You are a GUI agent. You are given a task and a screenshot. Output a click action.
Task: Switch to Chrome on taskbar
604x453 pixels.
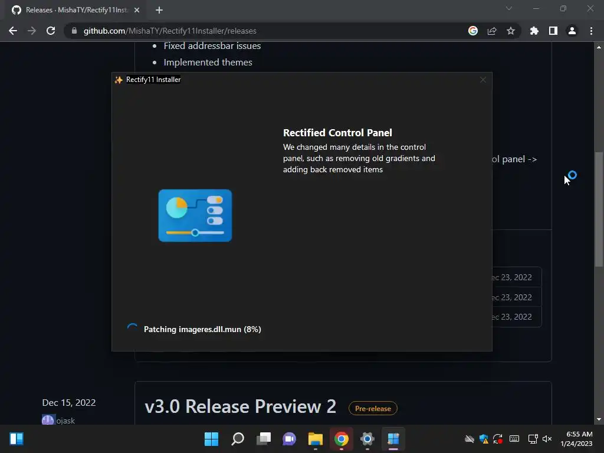(x=342, y=439)
